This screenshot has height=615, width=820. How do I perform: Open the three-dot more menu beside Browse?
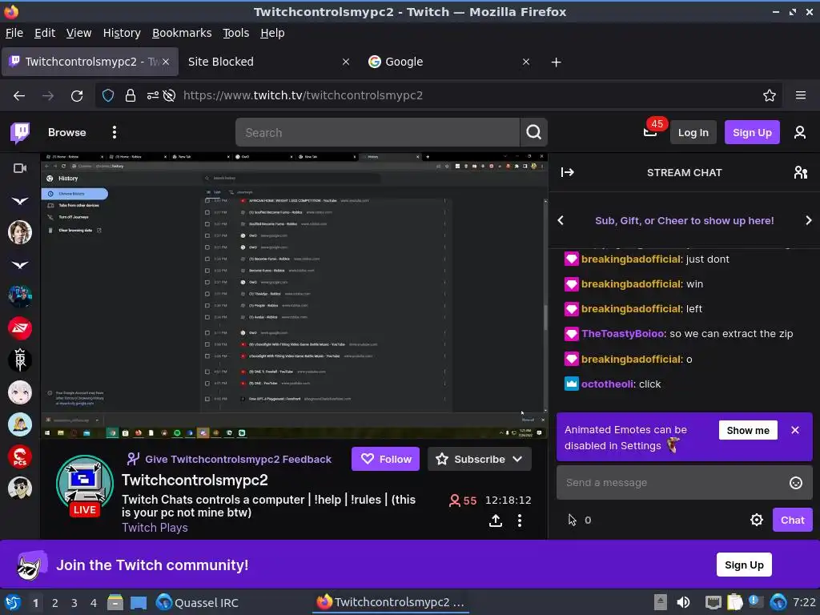[x=114, y=132]
